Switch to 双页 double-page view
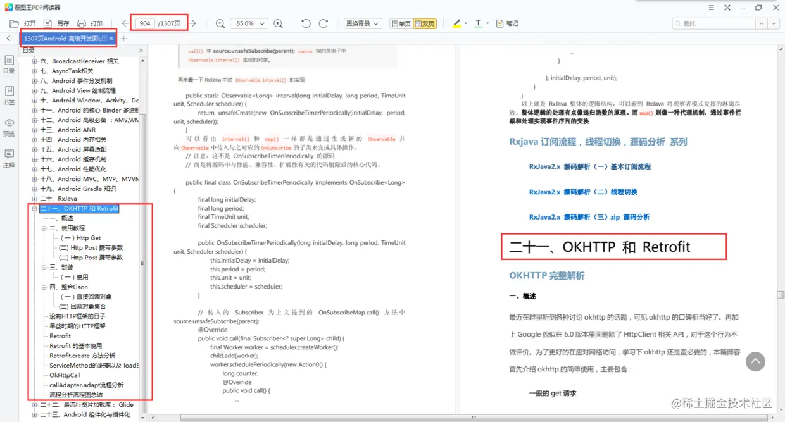This screenshot has width=785, height=422. [425, 23]
